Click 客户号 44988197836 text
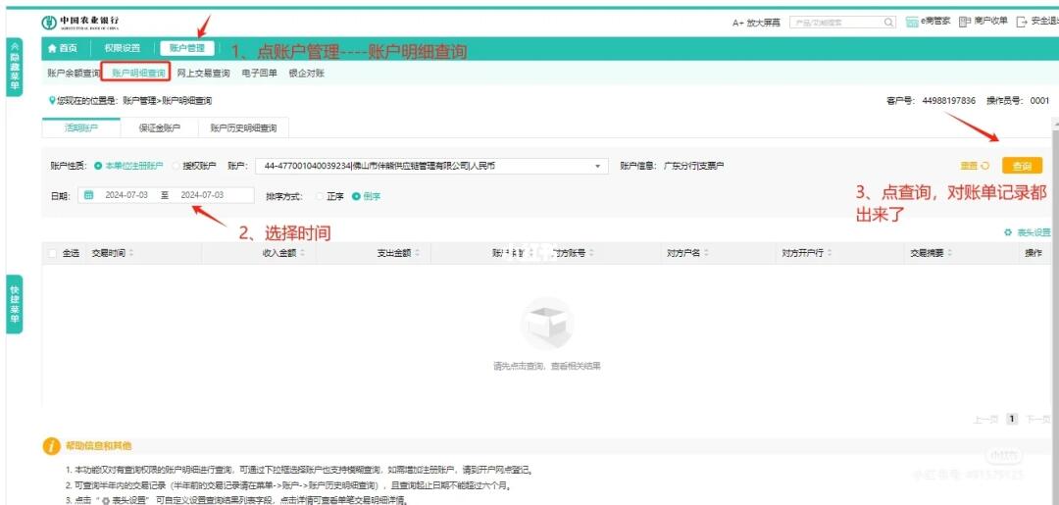The height and width of the screenshot is (505, 1059). 931,101
